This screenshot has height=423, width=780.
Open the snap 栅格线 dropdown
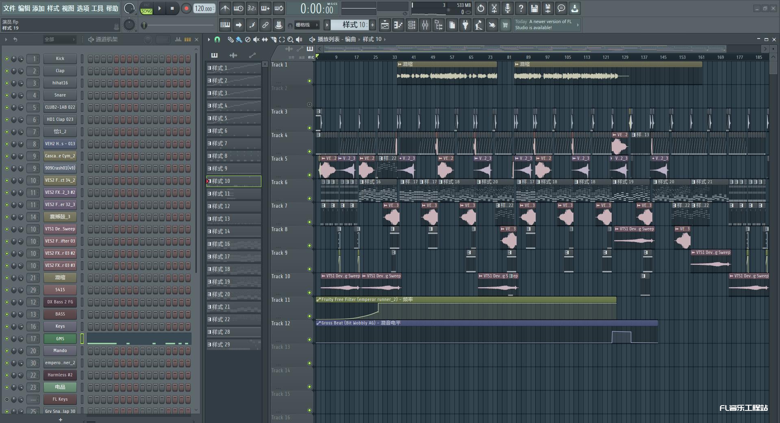306,25
